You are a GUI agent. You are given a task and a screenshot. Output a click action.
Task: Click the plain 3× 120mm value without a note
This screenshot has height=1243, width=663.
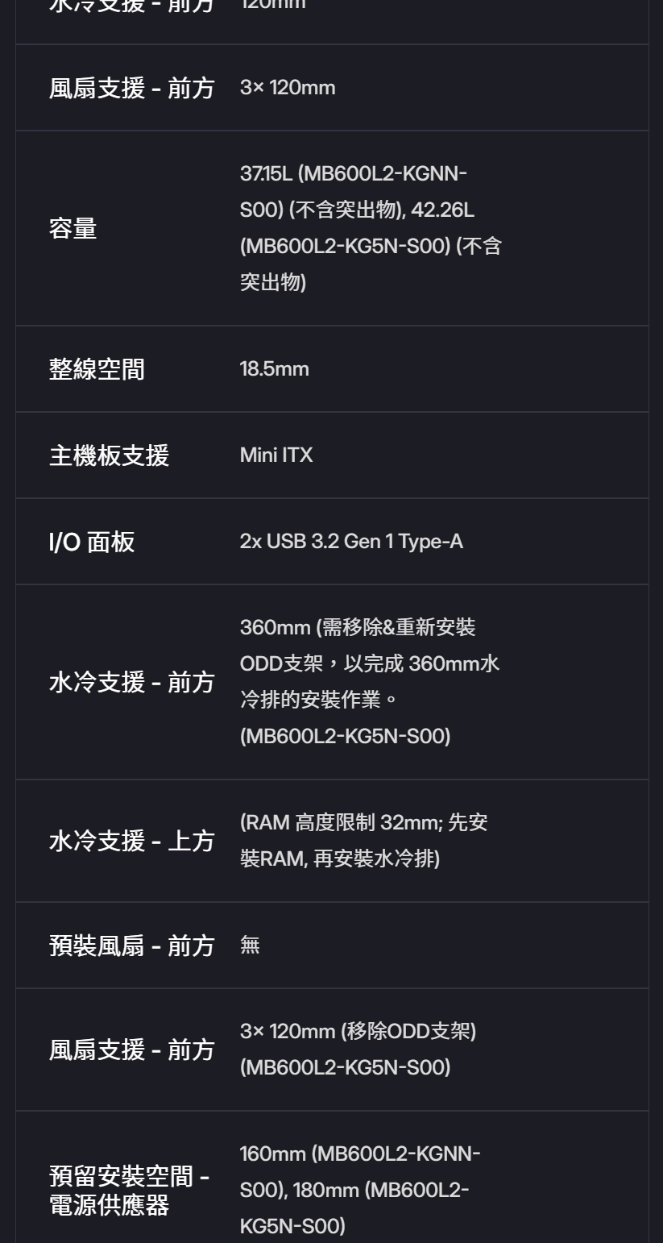[287, 88]
